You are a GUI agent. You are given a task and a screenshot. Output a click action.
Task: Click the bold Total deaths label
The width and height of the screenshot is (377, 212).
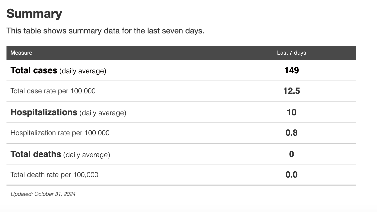point(36,154)
